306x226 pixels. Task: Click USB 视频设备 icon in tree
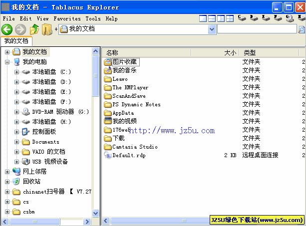point(26,162)
